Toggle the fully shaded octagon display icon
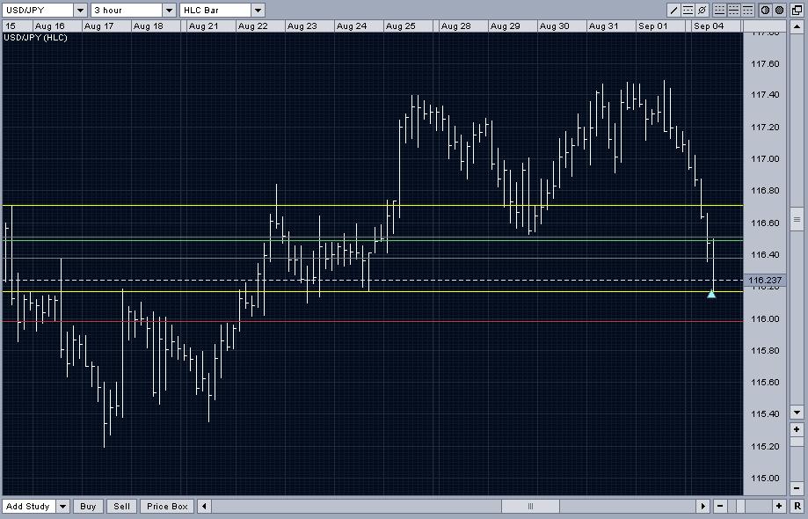808x519 pixels. (780, 10)
